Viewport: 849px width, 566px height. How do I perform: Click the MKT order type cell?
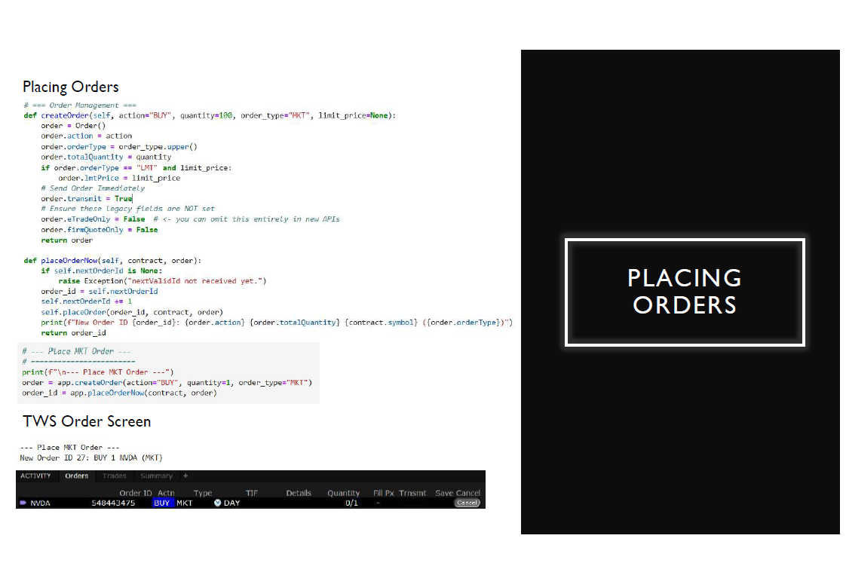coord(184,503)
